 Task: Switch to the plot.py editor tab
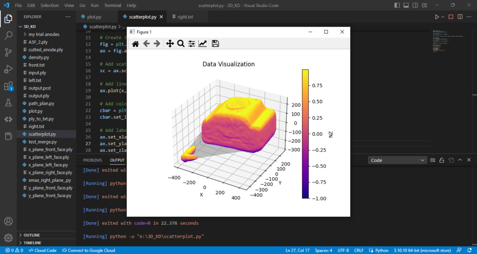(94, 17)
